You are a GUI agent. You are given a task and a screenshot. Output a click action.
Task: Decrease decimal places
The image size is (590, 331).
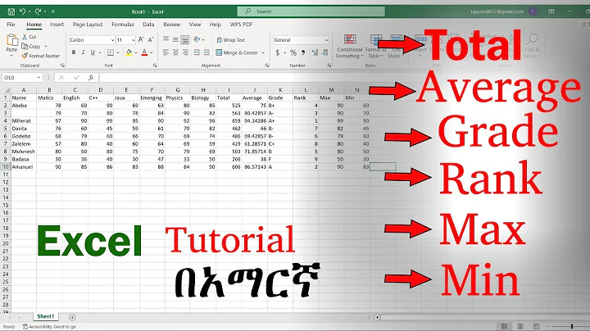coord(324,52)
